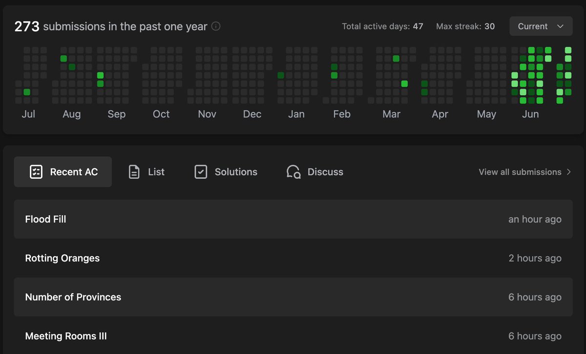Screen dimensions: 586x354
Task: Click the Solutions checkmark icon
Action: pyautogui.click(x=201, y=172)
